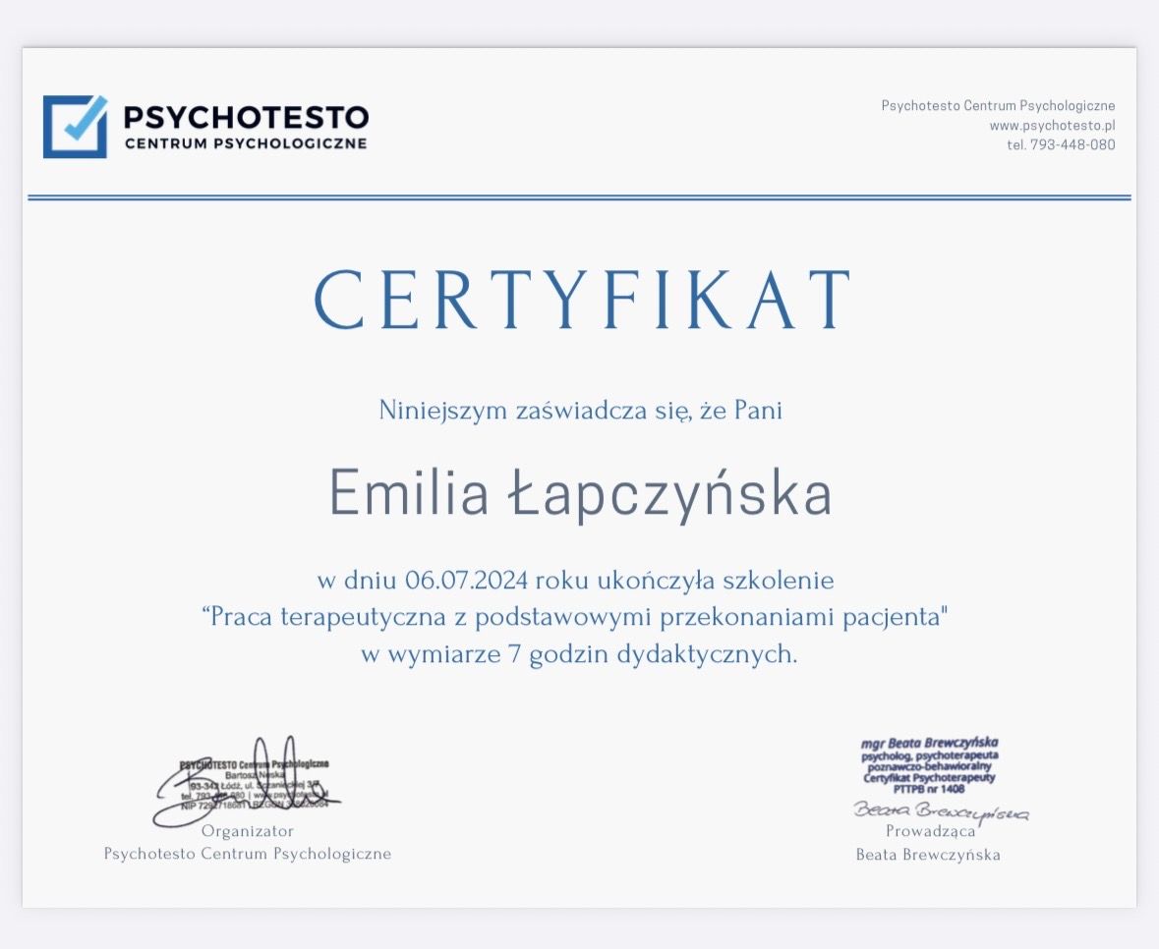Click the Centrum Psychologiczne logo subtitle
The width and height of the screenshot is (1159, 949).
[245, 144]
